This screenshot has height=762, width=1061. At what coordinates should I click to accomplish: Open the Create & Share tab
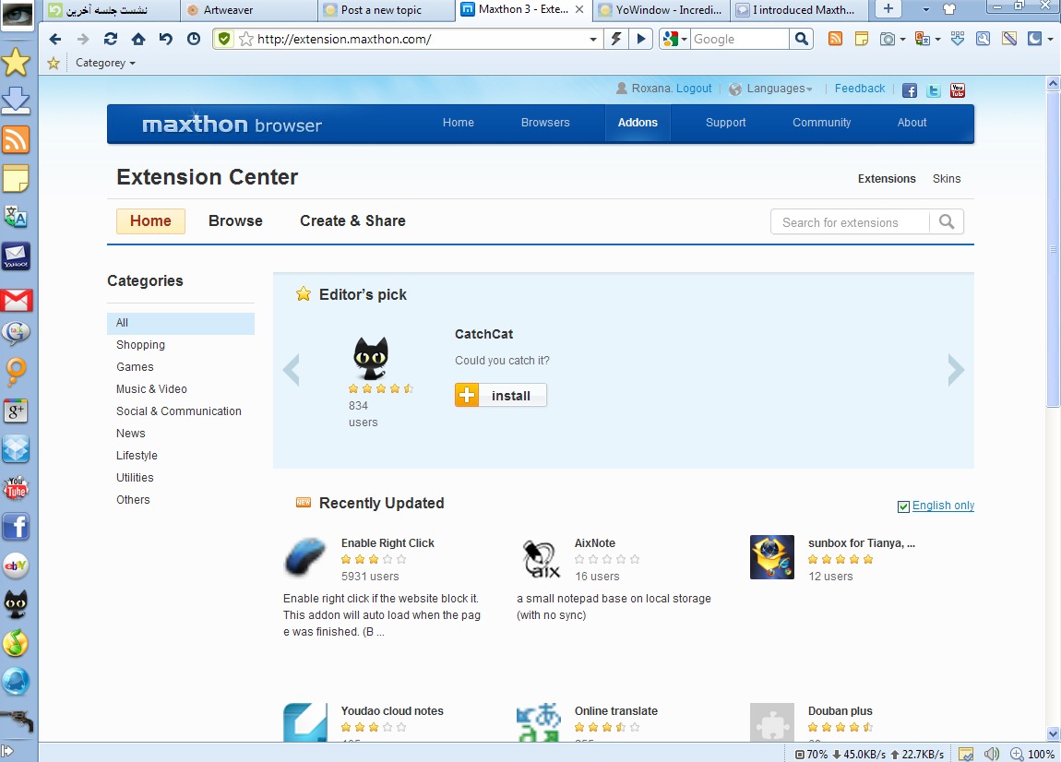click(352, 220)
